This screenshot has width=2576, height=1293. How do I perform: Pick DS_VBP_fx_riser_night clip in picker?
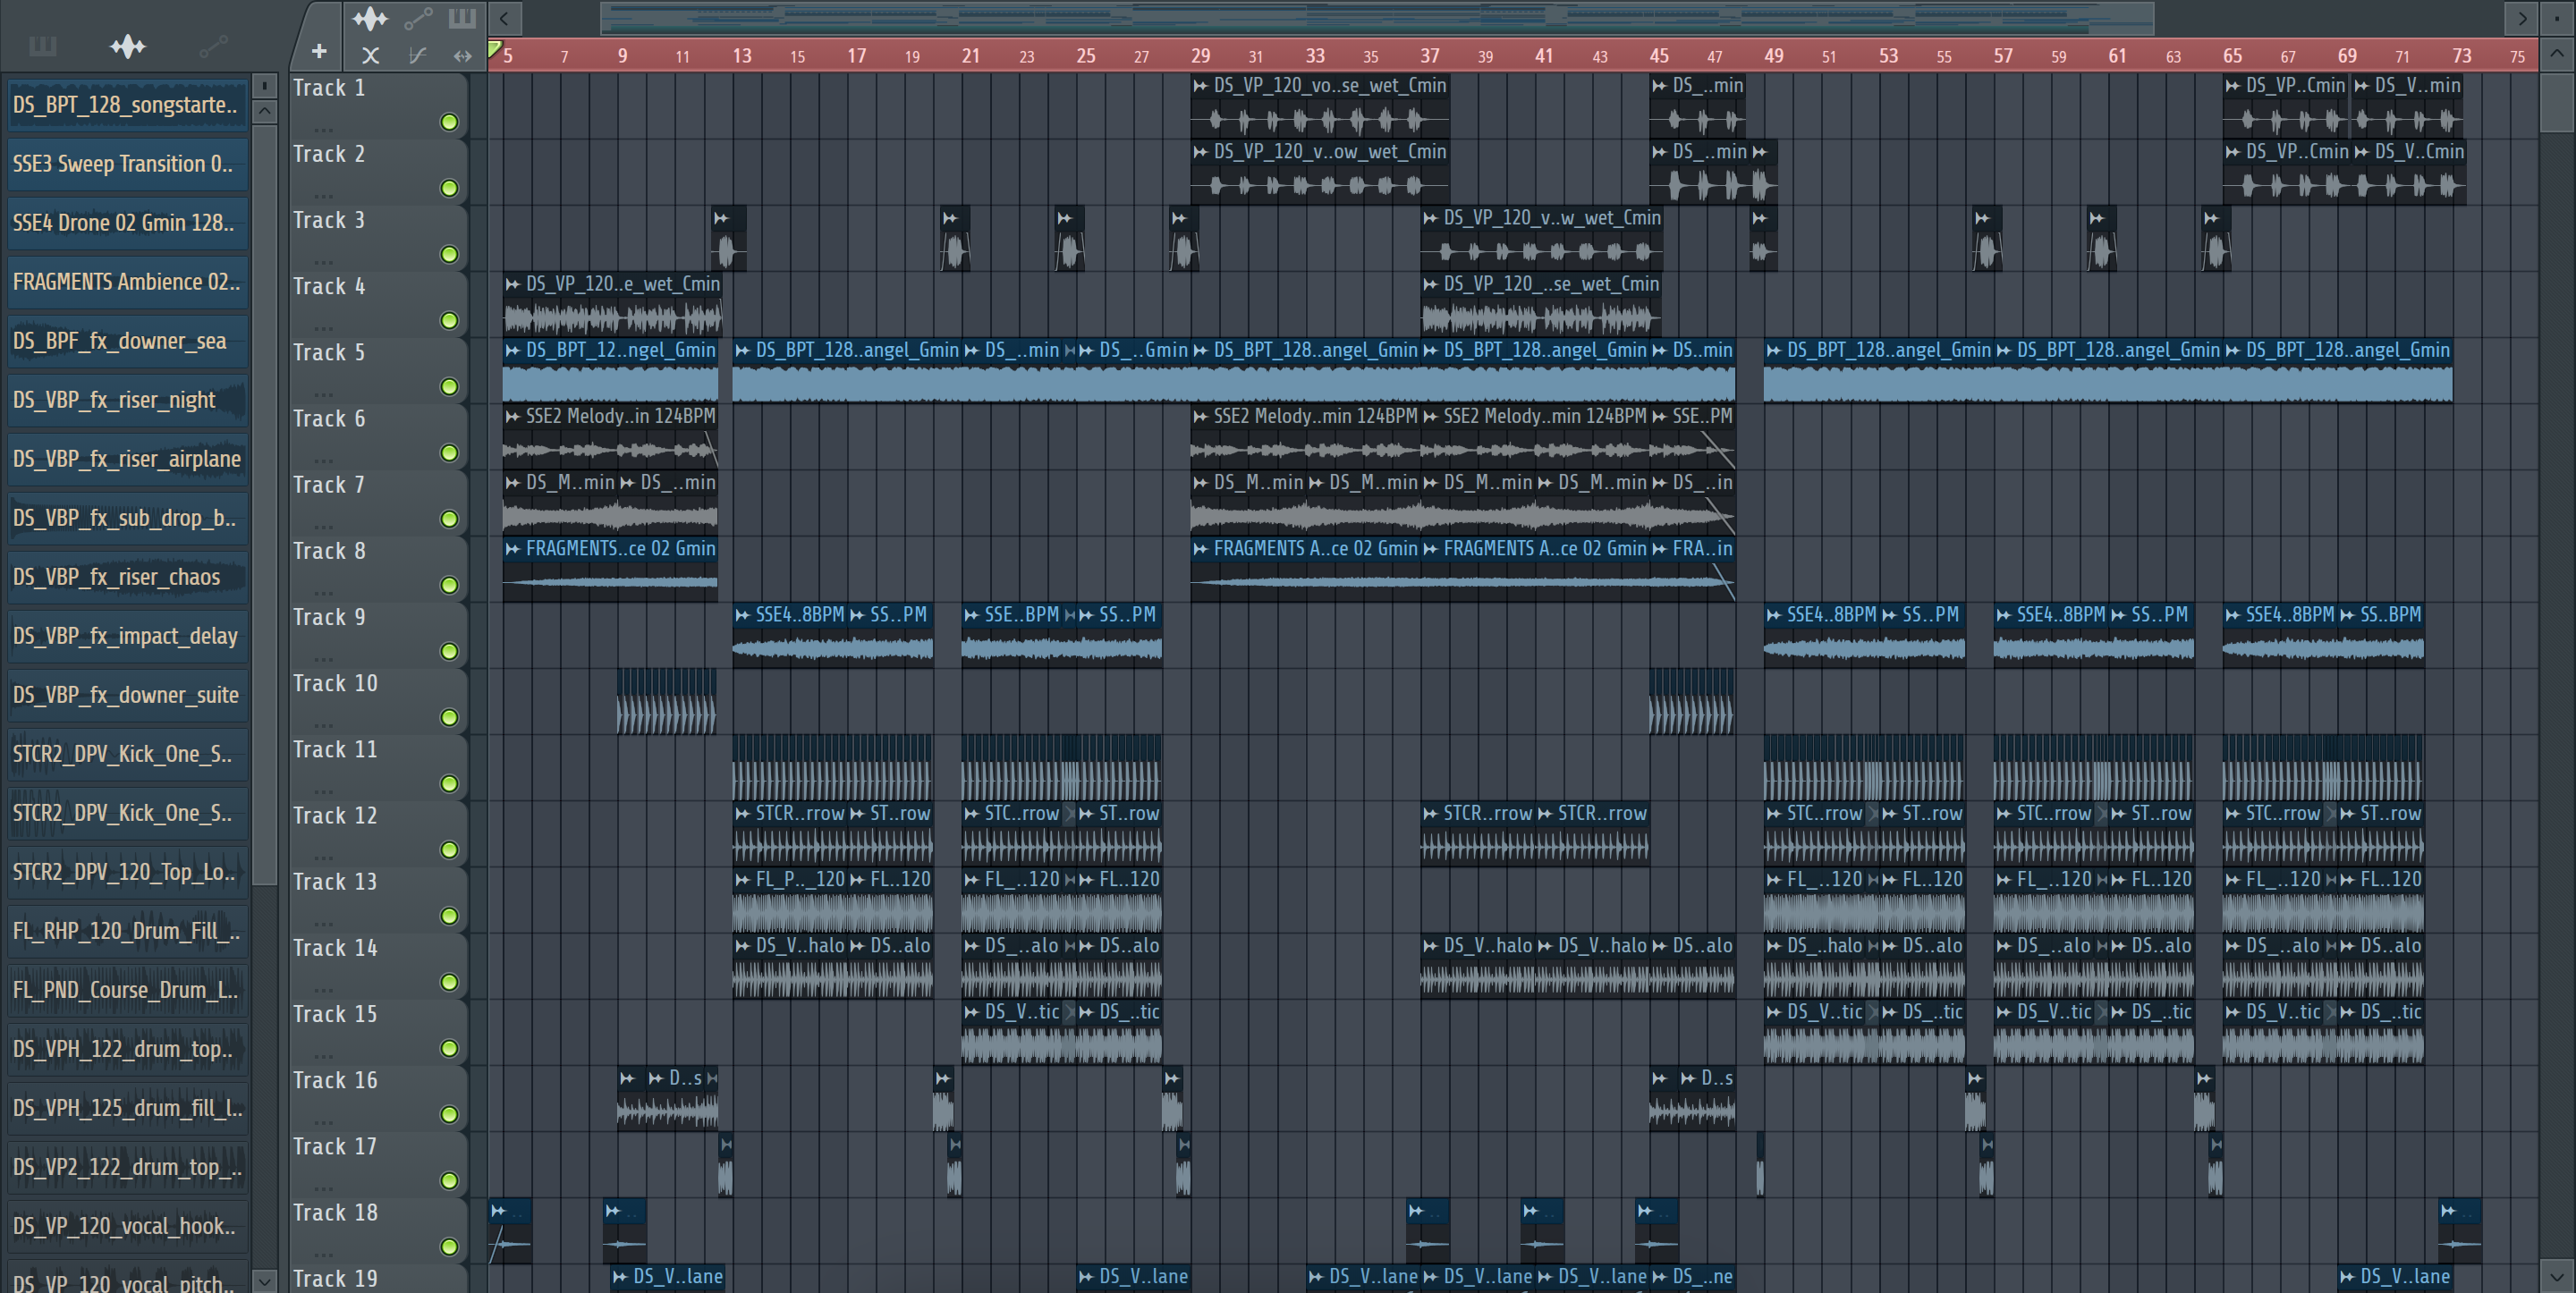[x=127, y=400]
